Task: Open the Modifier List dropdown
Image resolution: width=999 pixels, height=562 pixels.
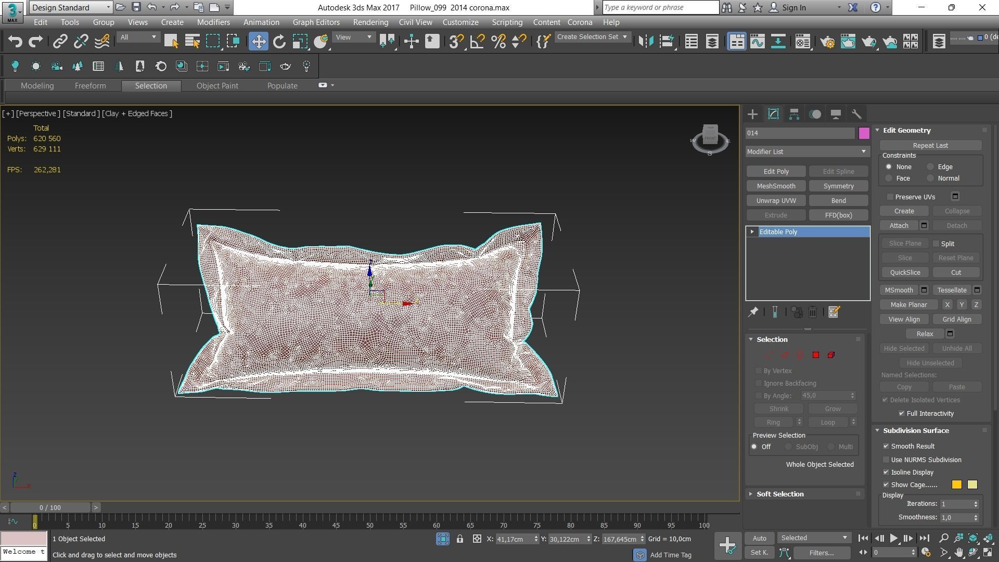Action: 807,151
